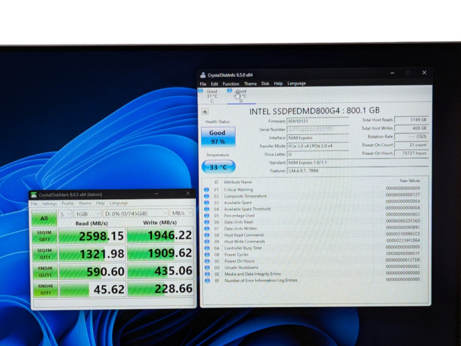The height and width of the screenshot is (346, 461).
Task: Select drive C: Good 37 °C tab
Action: 211,96
